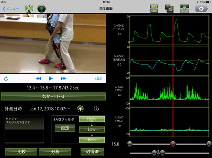Go back to the メニュー screen
The height and width of the screenshot is (158, 212).
tap(11, 9)
